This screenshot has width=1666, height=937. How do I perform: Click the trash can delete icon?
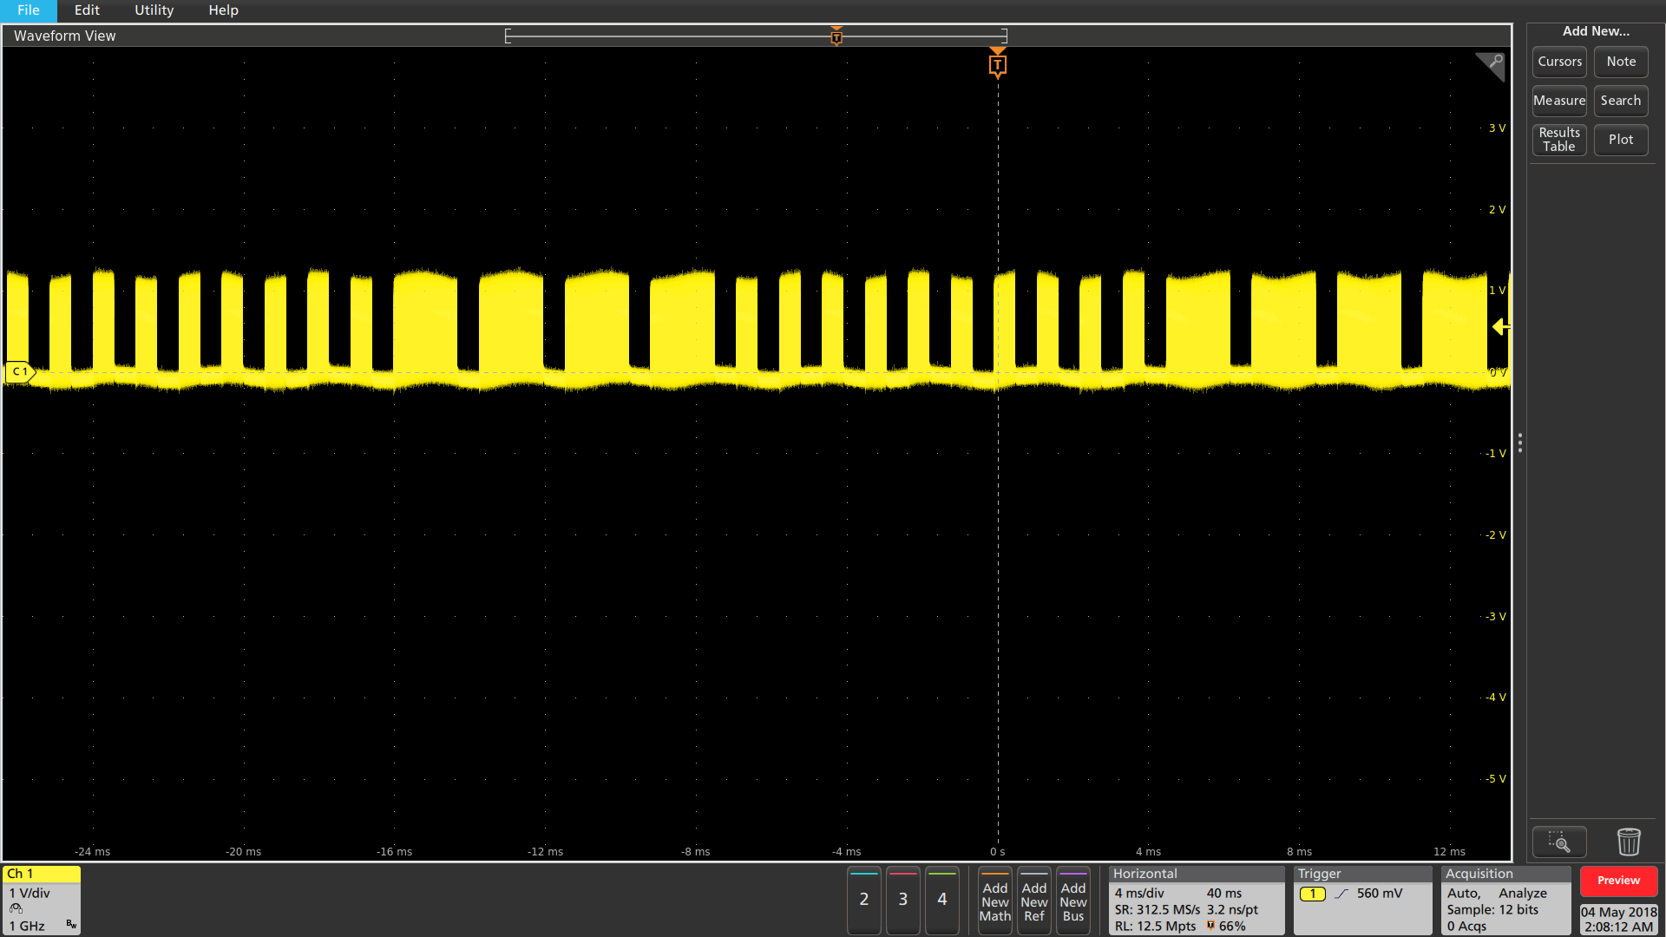coord(1629,842)
